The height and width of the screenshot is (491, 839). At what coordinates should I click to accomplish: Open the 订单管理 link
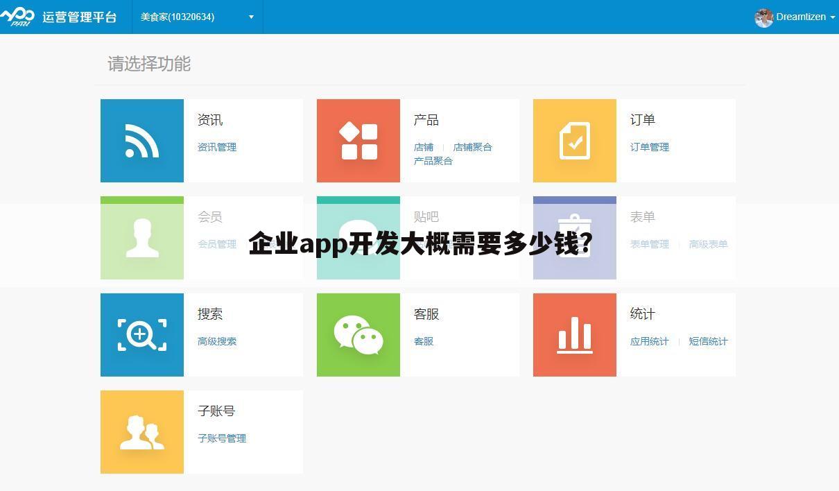click(x=650, y=147)
